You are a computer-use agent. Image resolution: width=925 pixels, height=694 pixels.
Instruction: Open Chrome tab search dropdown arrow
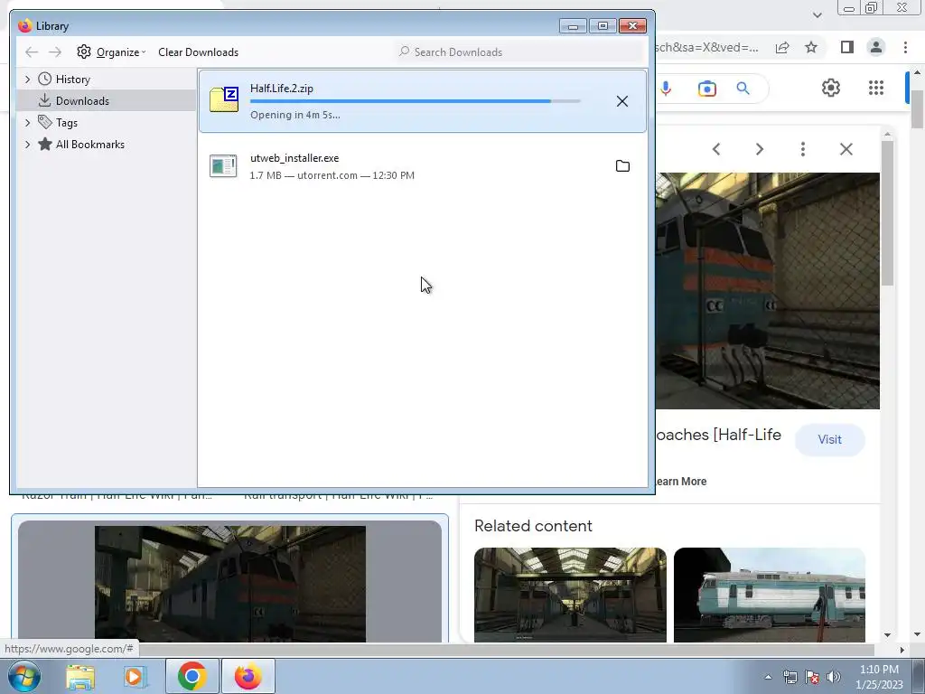pos(817,15)
